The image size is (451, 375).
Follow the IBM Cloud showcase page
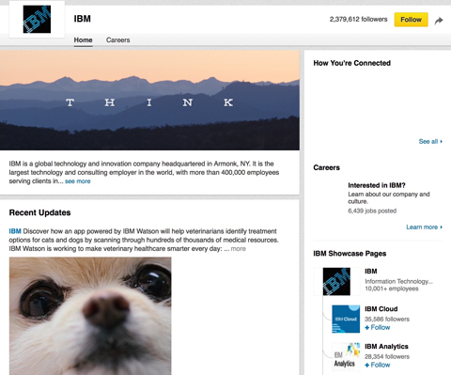378,327
